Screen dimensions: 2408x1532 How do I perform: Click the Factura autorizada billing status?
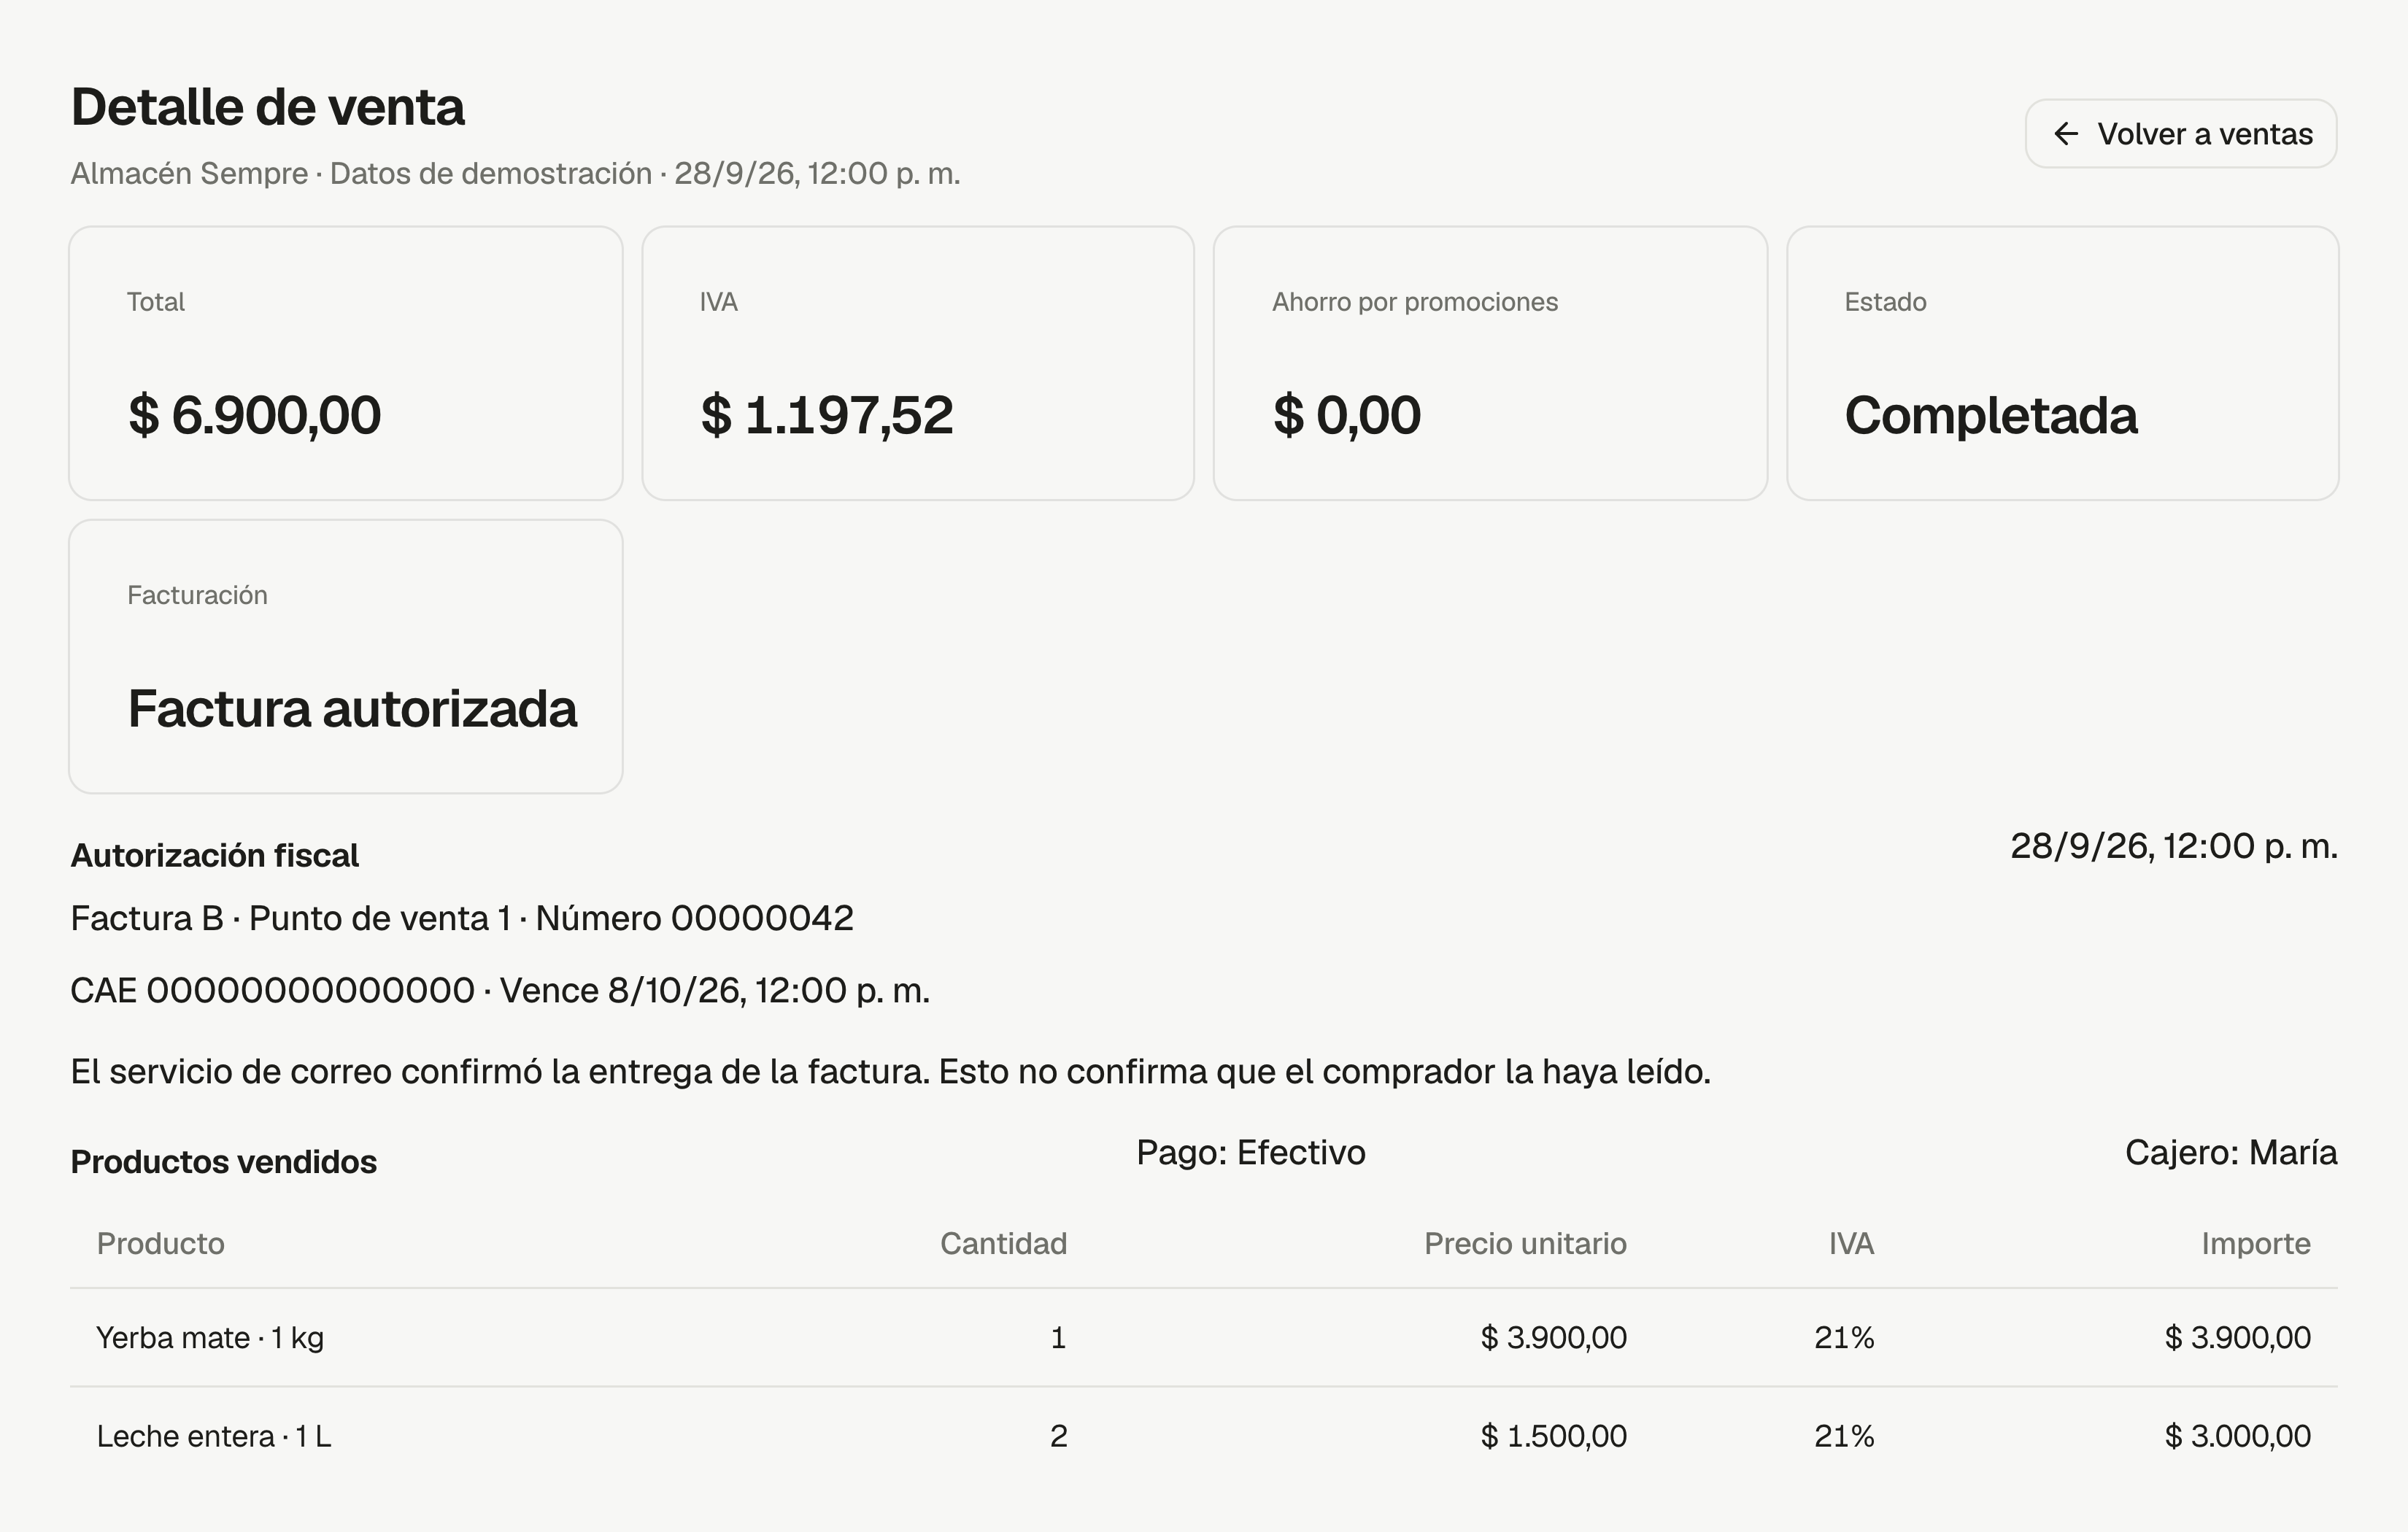[x=352, y=709]
